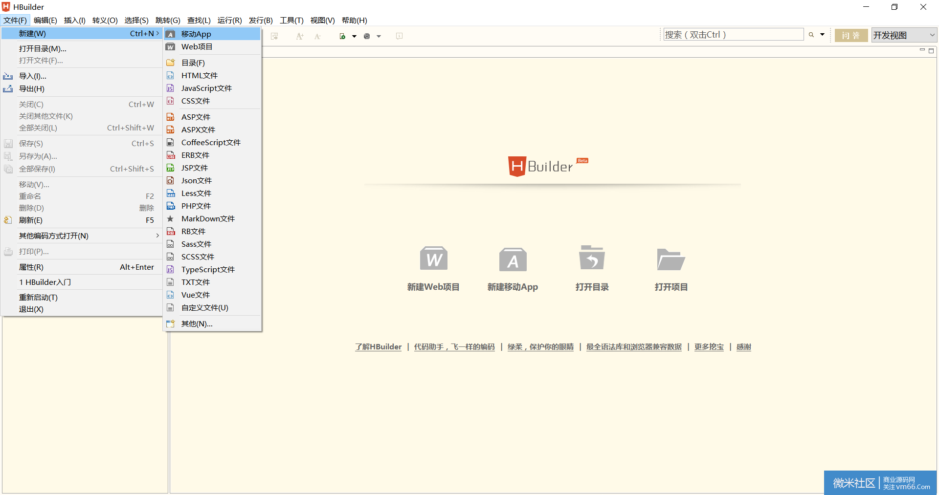Choose 移动App in the New submenu
Image resolution: width=939 pixels, height=495 pixels.
tap(212, 34)
